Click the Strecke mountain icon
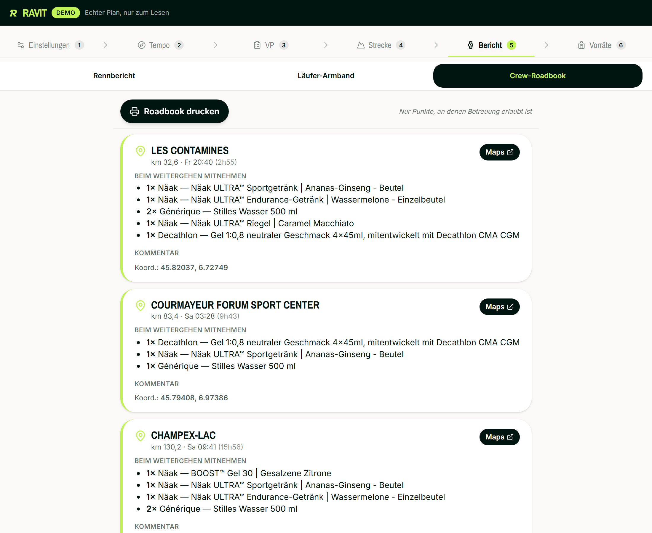The image size is (652, 533). (x=361, y=45)
